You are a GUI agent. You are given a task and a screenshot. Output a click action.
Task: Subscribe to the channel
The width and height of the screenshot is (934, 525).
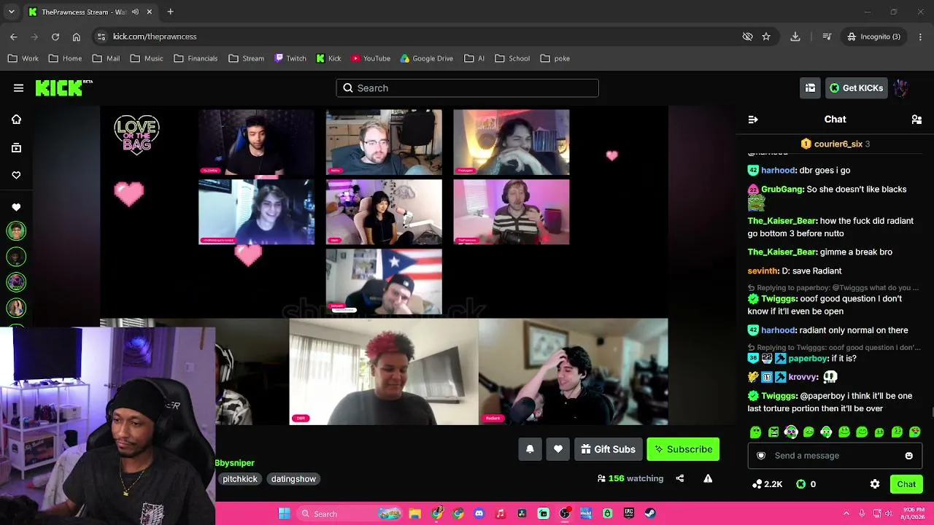[x=683, y=449]
